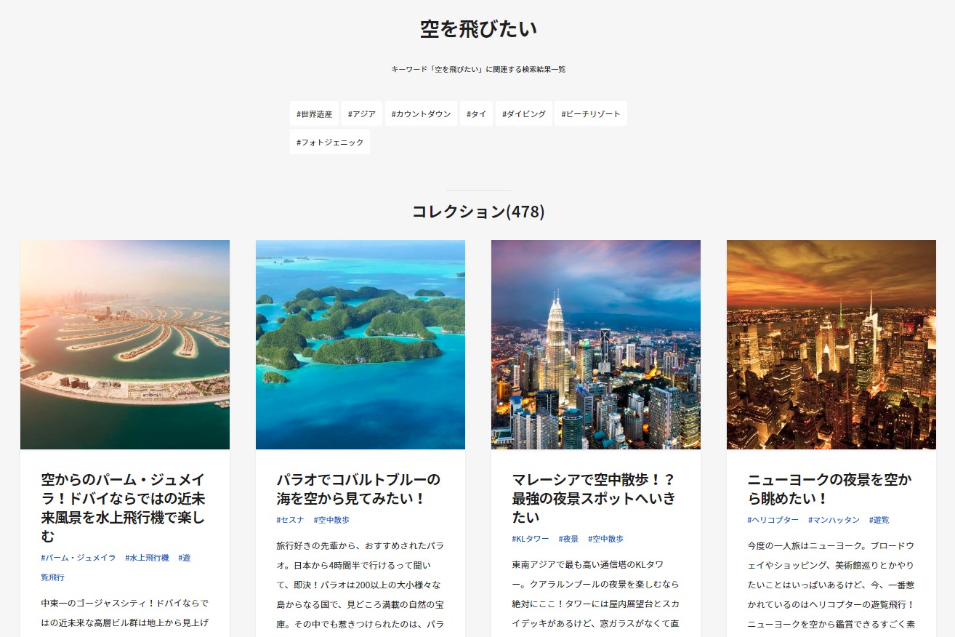Image resolution: width=955 pixels, height=637 pixels.
Task: Click the #セスナ hashtag link
Action: tap(290, 520)
